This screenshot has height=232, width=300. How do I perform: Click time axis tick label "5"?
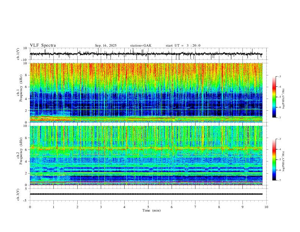coord(148,207)
